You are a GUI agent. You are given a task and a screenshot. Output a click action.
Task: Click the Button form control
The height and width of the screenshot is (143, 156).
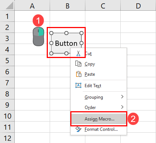click(x=66, y=43)
